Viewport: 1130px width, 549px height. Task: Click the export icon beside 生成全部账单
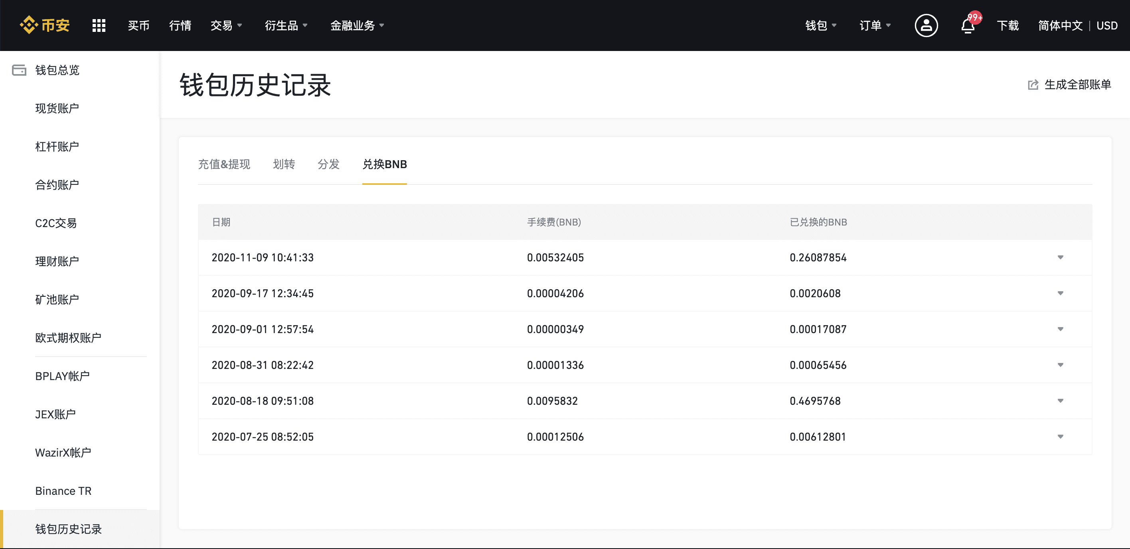(x=1033, y=84)
